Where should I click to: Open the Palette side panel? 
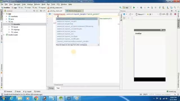click(x=121, y=17)
